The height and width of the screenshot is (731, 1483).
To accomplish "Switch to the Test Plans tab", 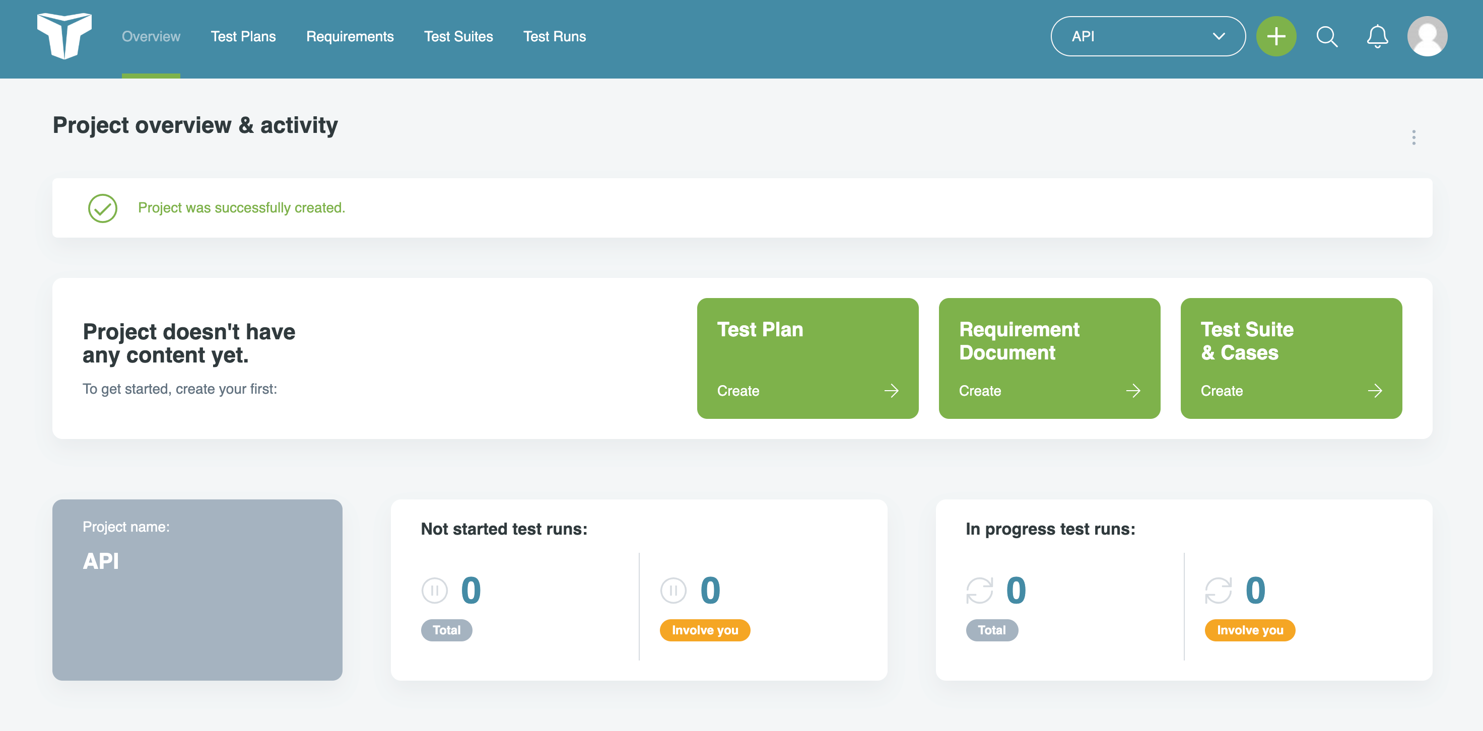I will point(243,36).
